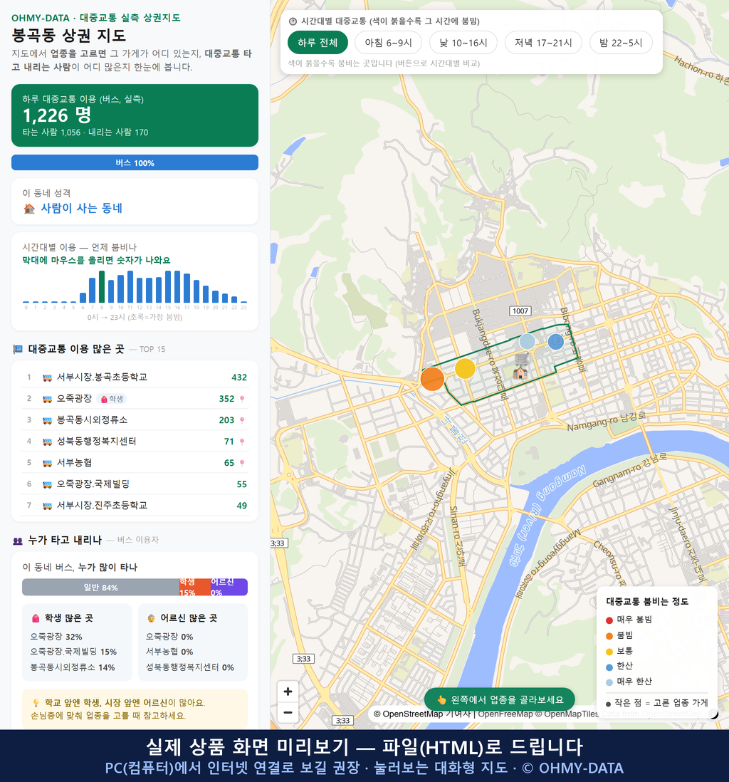Switch to the 아침 6~9시 time filter

(388, 43)
